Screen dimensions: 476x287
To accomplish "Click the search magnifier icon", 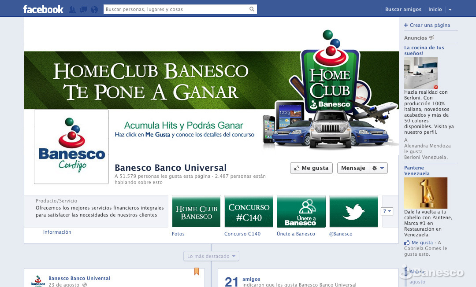I will pyautogui.click(x=252, y=9).
